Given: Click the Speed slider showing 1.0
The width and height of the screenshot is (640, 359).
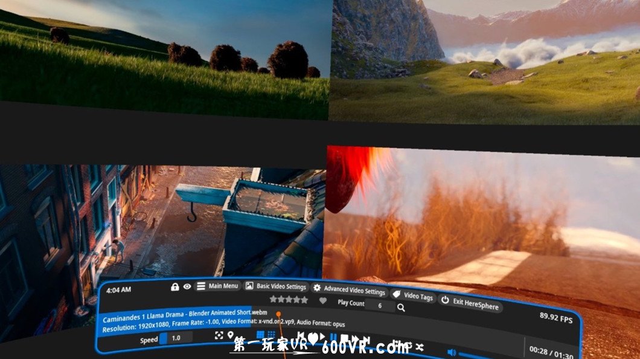Looking at the screenshot, I should click(176, 338).
